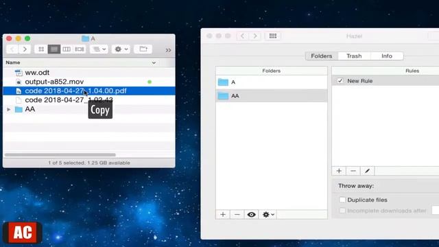
Task: Switch to the Trash tab in Hazel
Action: coord(354,56)
